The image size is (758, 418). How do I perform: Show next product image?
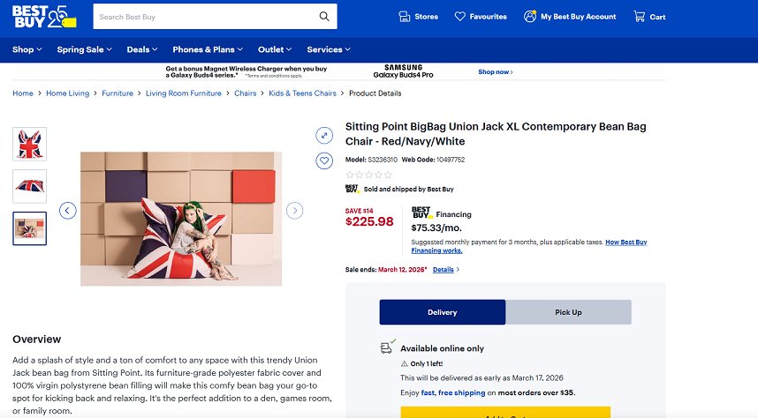295,211
